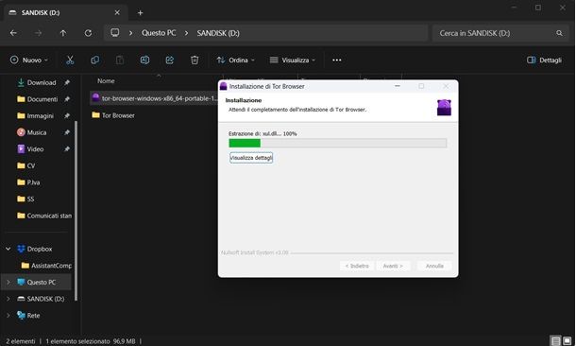Click the Delete trash icon
576x346 pixels.
(195, 60)
